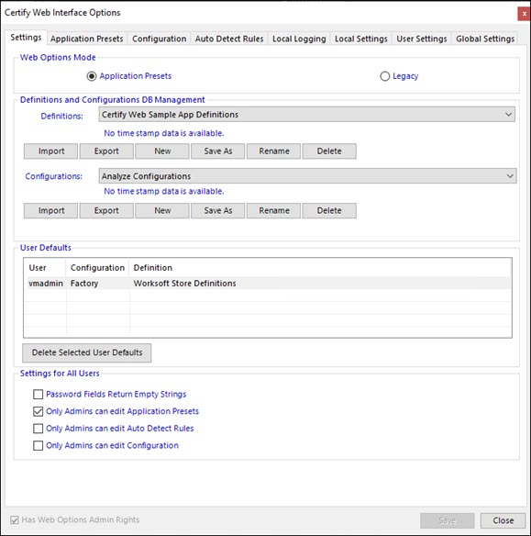The width and height of the screenshot is (531, 536).
Task: Open the User Settings tab
Action: click(421, 39)
